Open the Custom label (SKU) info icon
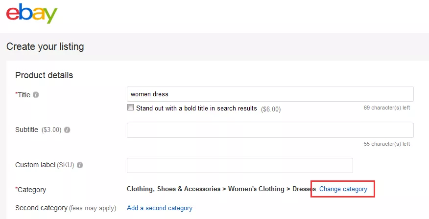The width and height of the screenshot is (429, 219). click(x=80, y=165)
